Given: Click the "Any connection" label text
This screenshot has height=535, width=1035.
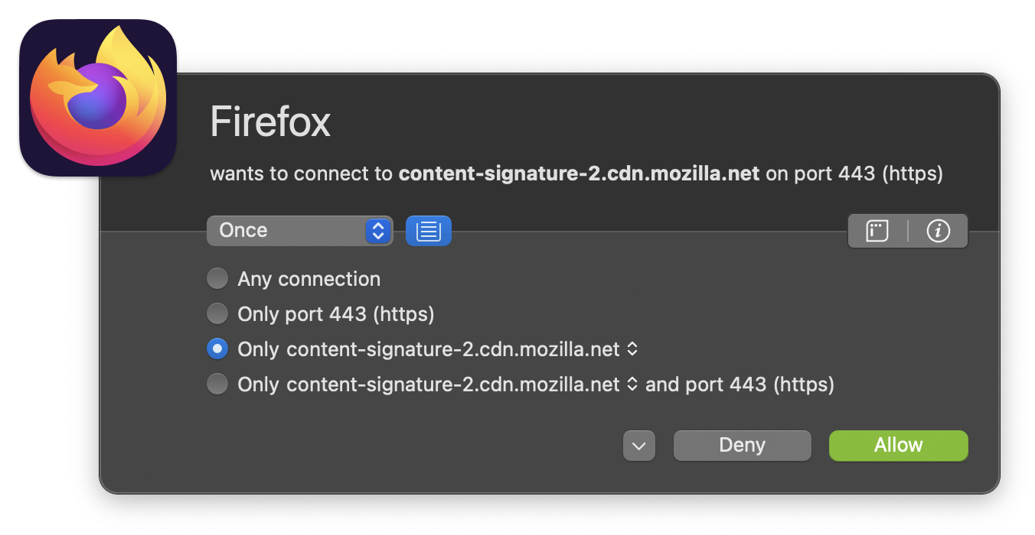Looking at the screenshot, I should coord(309,279).
